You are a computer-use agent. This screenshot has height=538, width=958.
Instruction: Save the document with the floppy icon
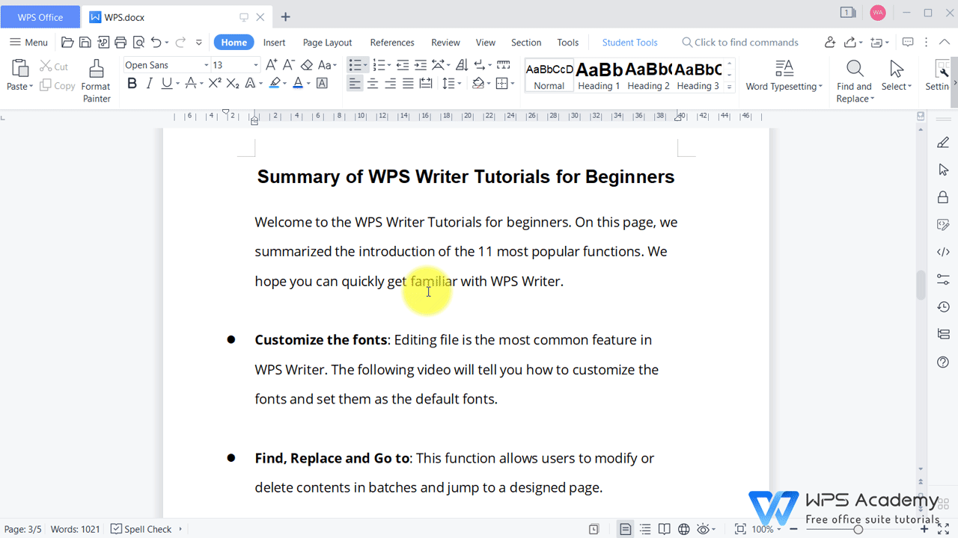tap(85, 43)
